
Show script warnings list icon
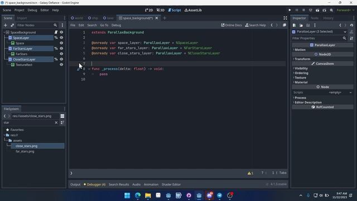tap(250, 173)
